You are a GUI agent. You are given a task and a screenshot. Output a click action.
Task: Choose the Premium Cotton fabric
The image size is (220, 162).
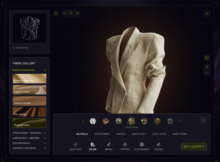29,101
